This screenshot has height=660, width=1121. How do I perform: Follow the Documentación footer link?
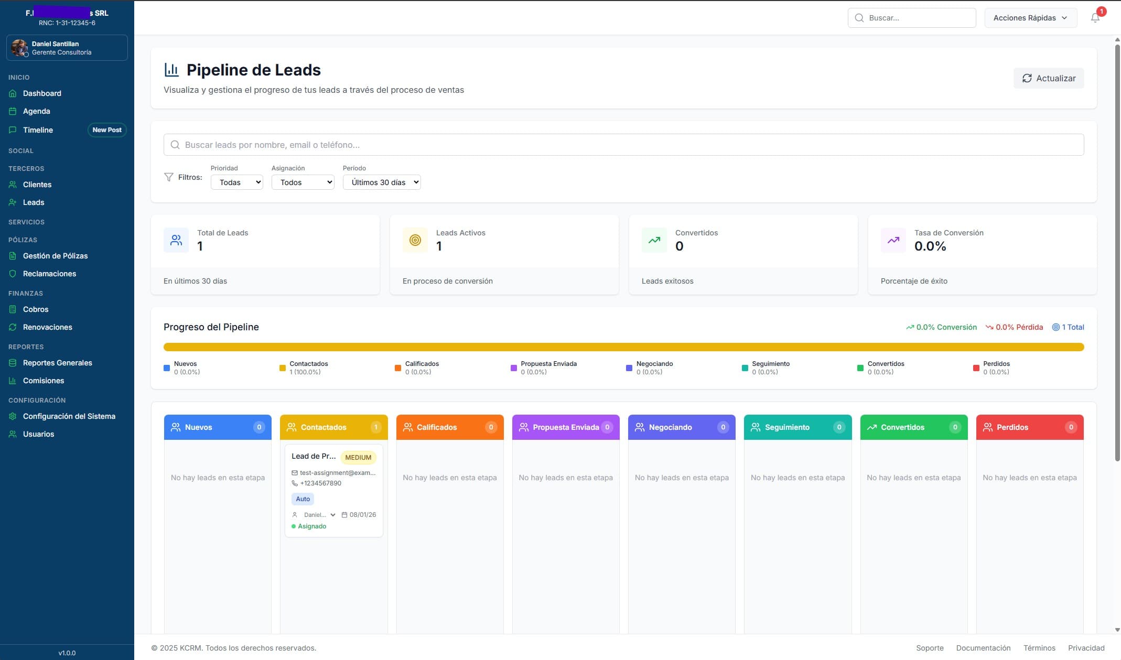pos(983,648)
